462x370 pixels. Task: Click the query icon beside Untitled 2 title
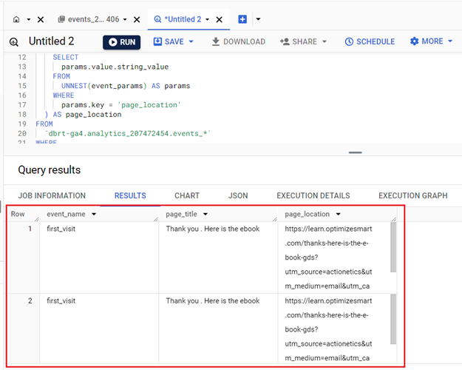(x=14, y=42)
